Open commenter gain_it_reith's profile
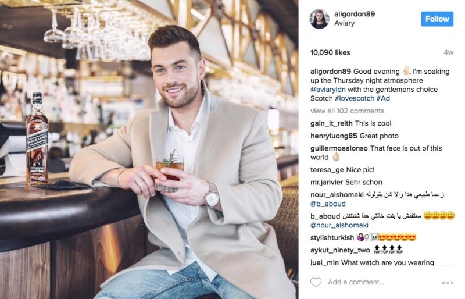The height and width of the screenshot is (299, 465). pos(331,123)
